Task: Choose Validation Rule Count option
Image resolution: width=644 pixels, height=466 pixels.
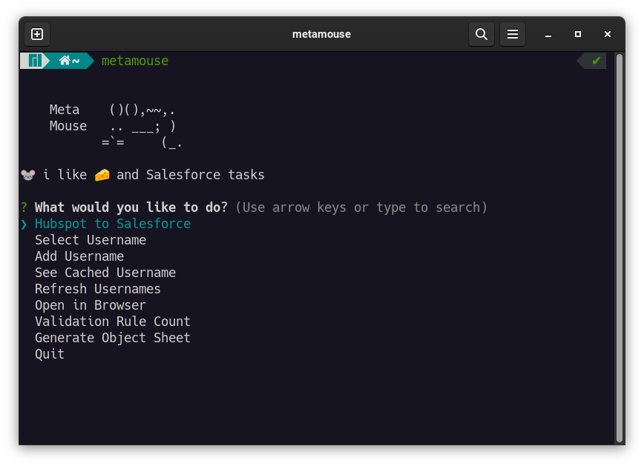Action: point(113,322)
